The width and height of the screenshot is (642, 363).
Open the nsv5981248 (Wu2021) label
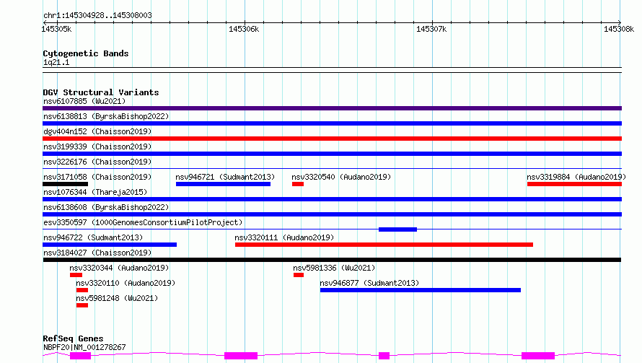tap(117, 298)
